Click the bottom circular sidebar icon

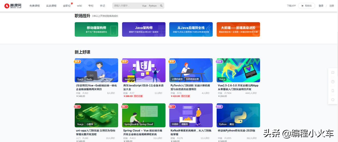(x=333, y=99)
